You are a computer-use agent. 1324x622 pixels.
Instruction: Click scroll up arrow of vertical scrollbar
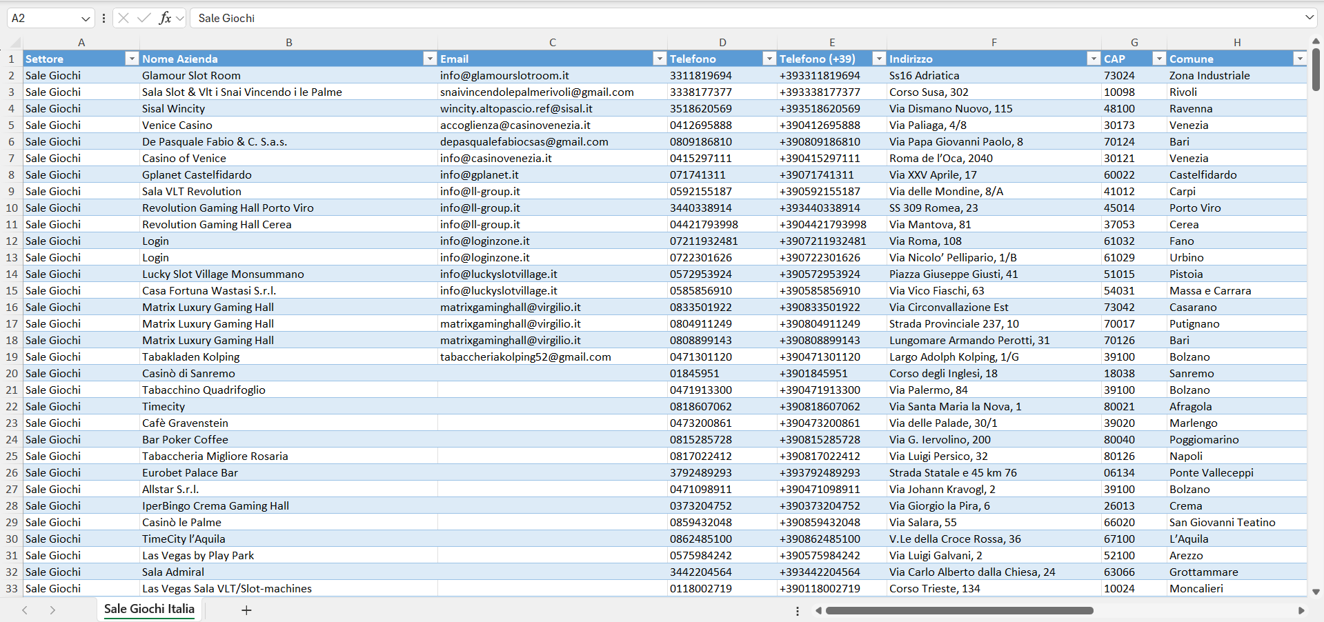coord(1316,41)
